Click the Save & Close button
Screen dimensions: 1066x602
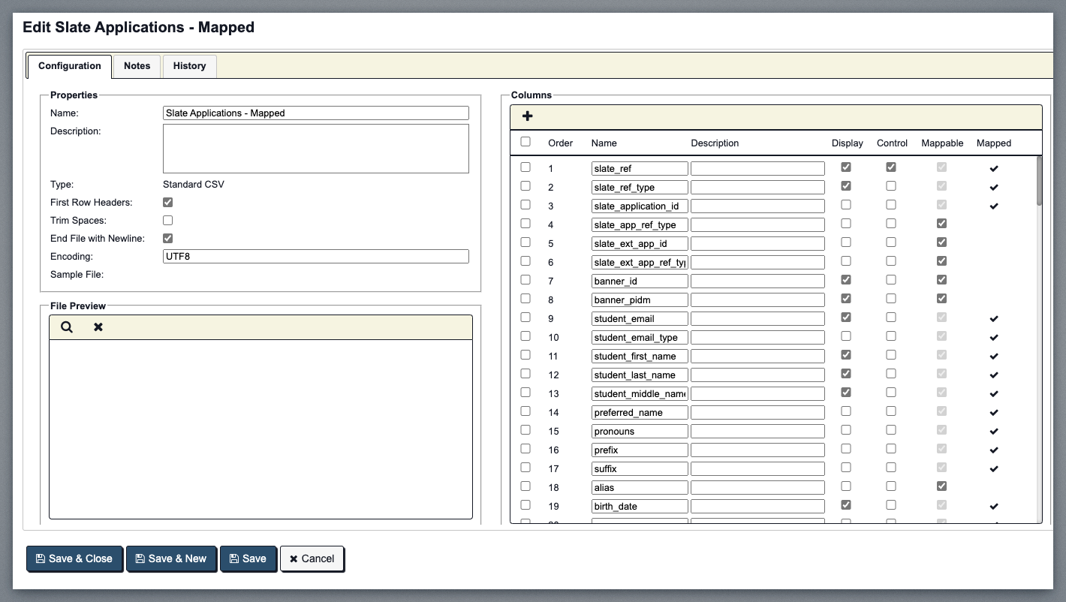74,558
